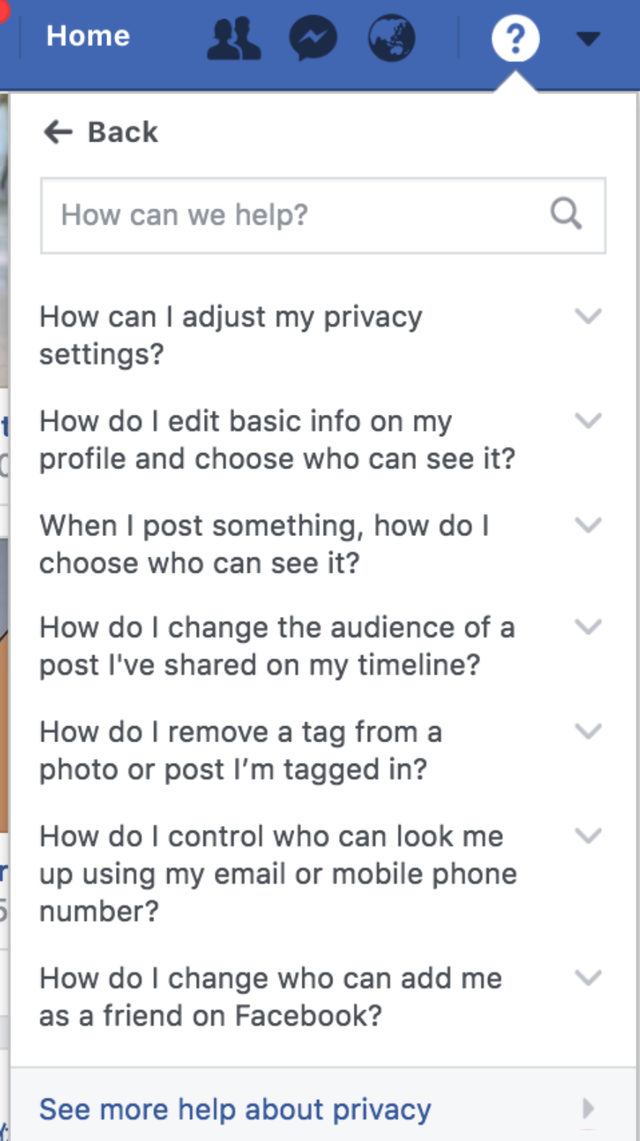Click arrow beside 'See more help about privacy'
The width and height of the screenshot is (640, 1141).
coord(588,1108)
